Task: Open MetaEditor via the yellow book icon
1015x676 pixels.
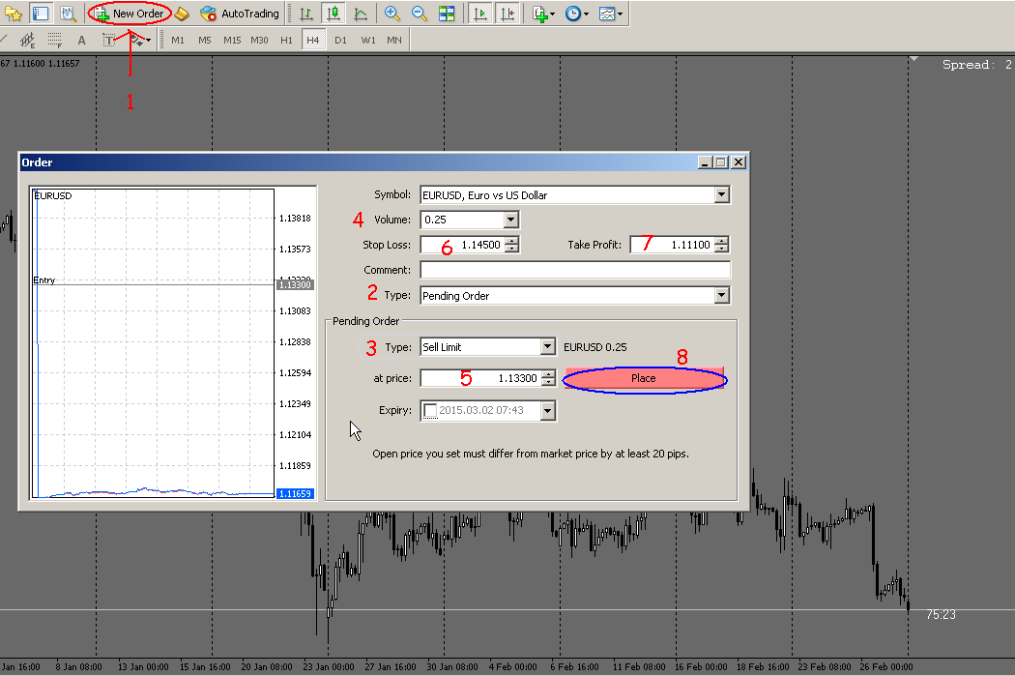Action: pos(183,14)
